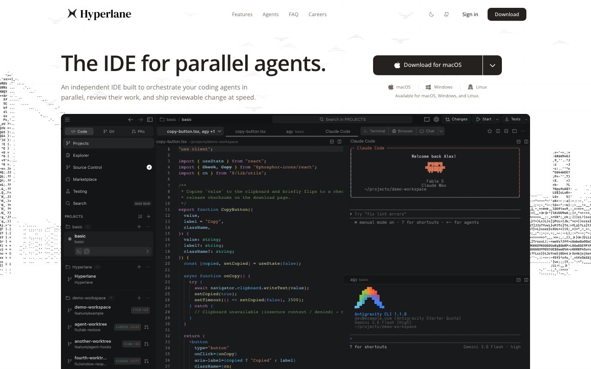Open the Features nav link
Image resolution: width=591 pixels, height=369 pixels.
tap(242, 14)
